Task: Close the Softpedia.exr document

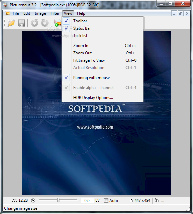Action: [187, 14]
